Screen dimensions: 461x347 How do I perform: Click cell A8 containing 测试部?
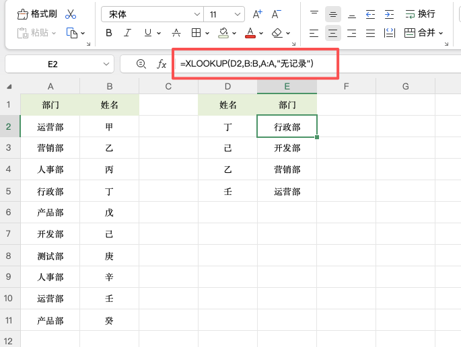click(x=50, y=256)
